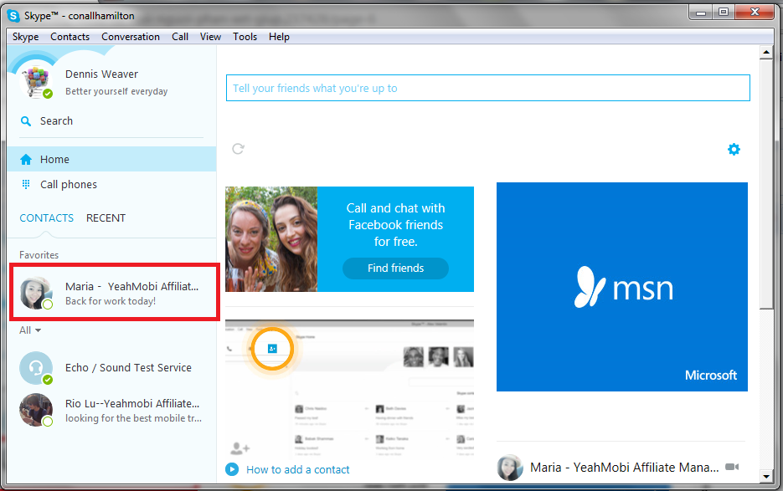
Task: Open the Home feed settings gear
Action: 734,149
